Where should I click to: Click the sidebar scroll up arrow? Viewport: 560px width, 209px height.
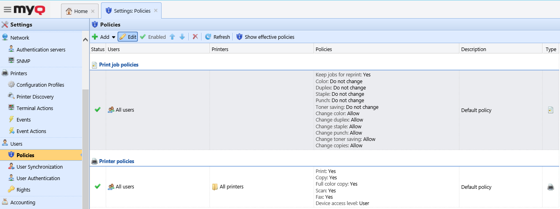(86, 40)
